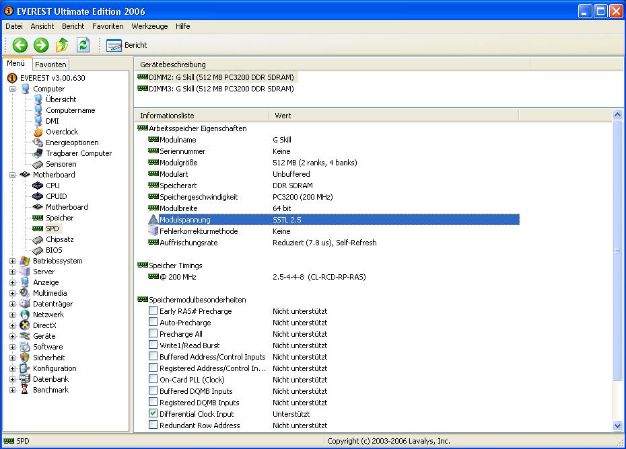Click the Gerätebeschreibung column header

click(x=333, y=65)
